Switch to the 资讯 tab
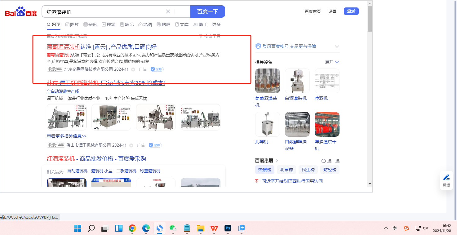The height and width of the screenshot is (235, 457). (90, 24)
